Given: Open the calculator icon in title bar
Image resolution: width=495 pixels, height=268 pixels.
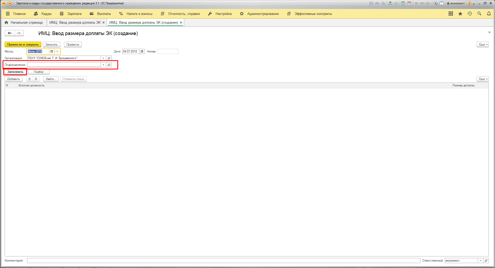Looking at the screenshot, I should coord(403,3).
